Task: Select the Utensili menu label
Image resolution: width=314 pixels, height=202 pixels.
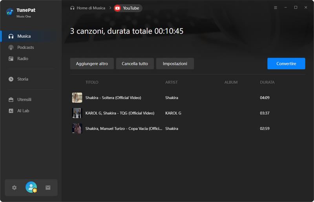Action: pyautogui.click(x=24, y=99)
